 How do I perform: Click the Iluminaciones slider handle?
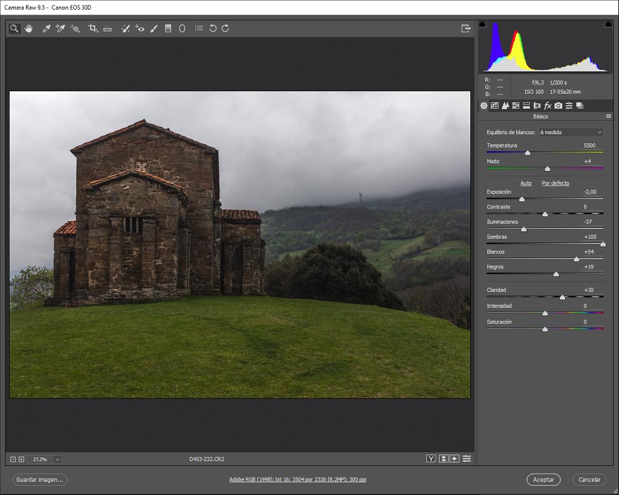[x=523, y=229]
